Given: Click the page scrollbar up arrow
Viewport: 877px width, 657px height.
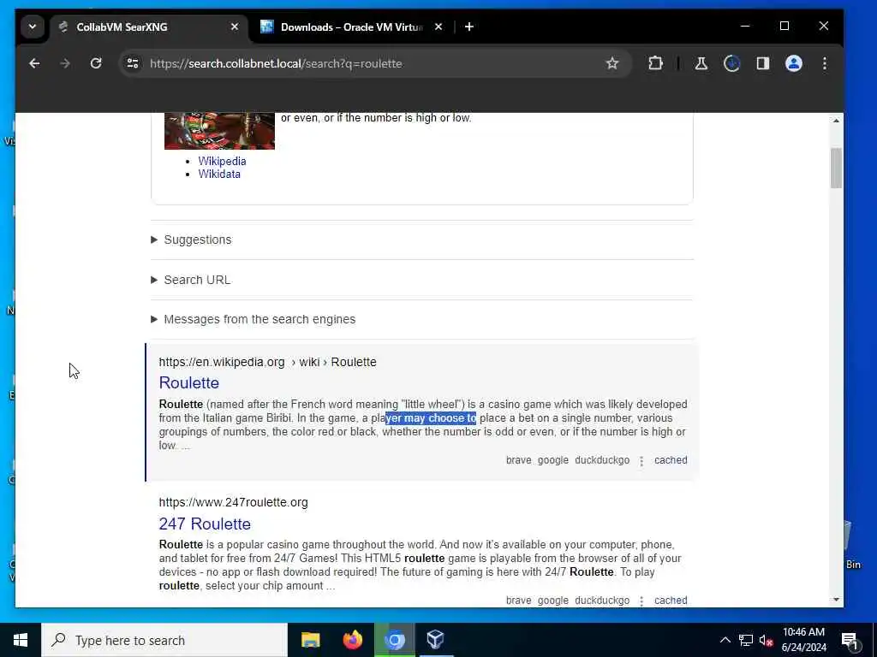Looking at the screenshot, I should click(836, 120).
